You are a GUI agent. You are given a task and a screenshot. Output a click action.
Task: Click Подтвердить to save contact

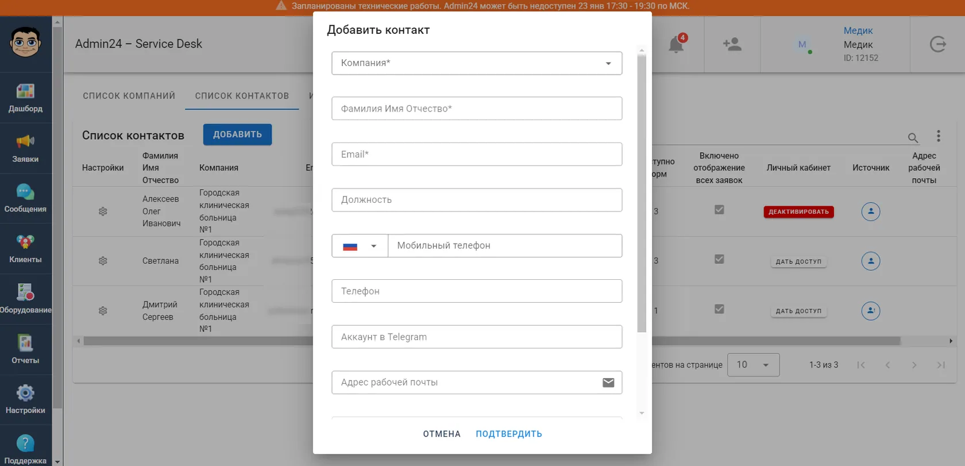pyautogui.click(x=509, y=434)
